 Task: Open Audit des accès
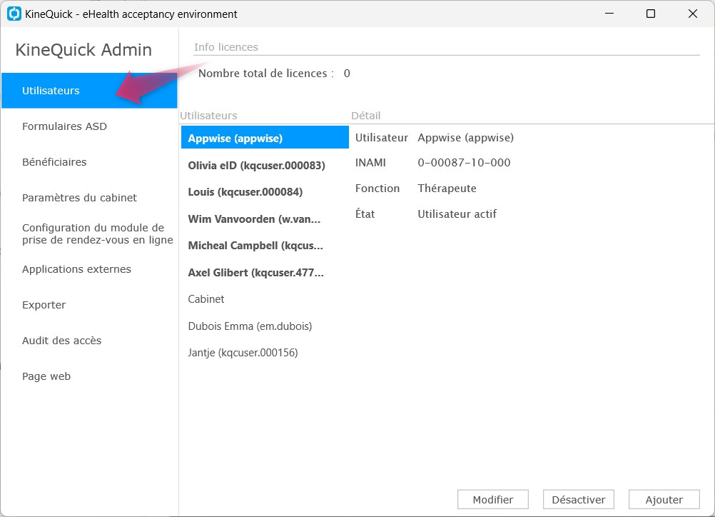pyautogui.click(x=61, y=341)
